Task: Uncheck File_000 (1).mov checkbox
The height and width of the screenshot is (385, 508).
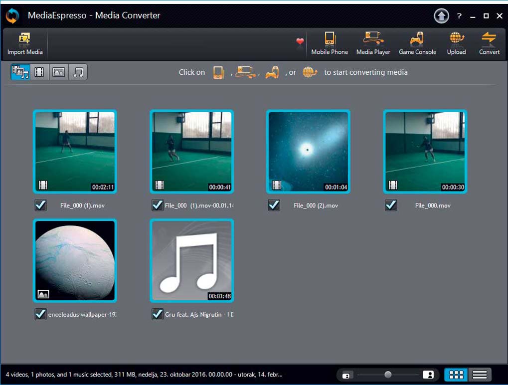Action: 40,205
